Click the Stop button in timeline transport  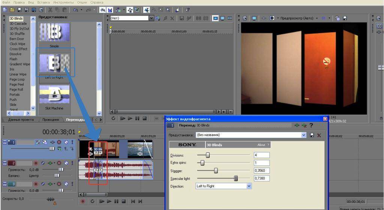click(124, 201)
